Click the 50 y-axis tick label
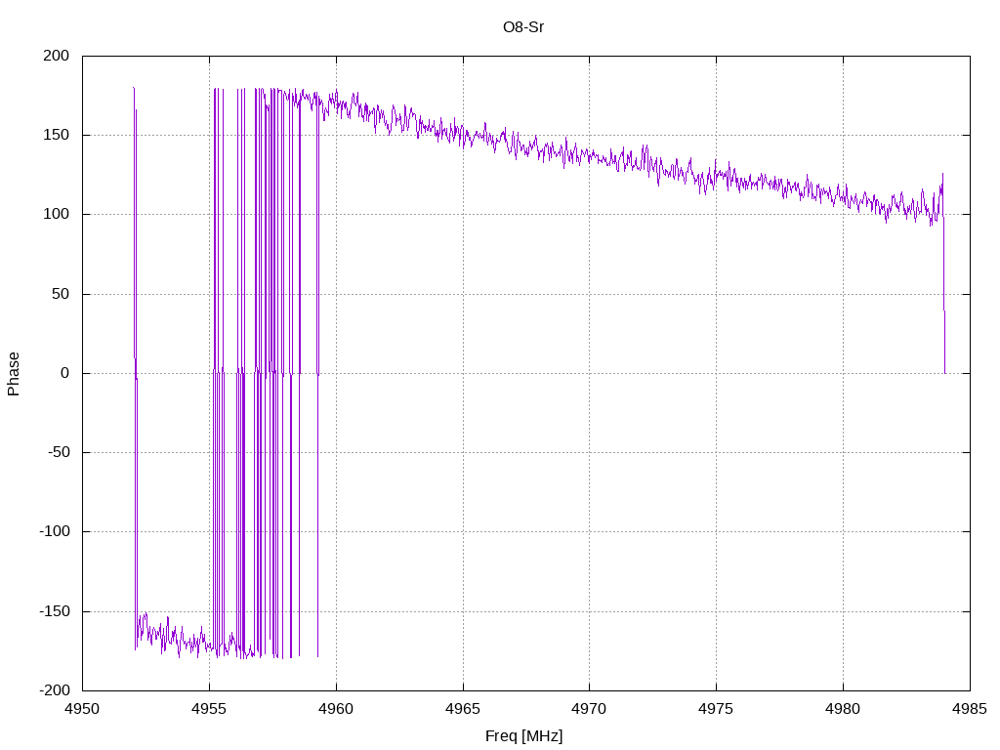The image size is (1000, 750). 61,294
